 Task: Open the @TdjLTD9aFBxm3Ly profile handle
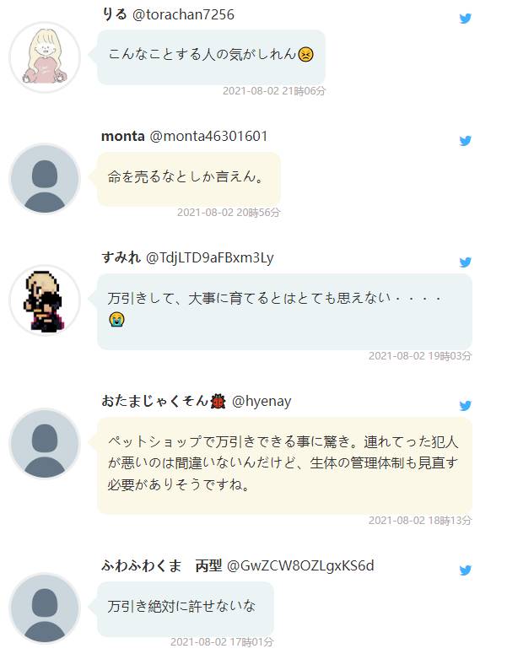[210, 257]
